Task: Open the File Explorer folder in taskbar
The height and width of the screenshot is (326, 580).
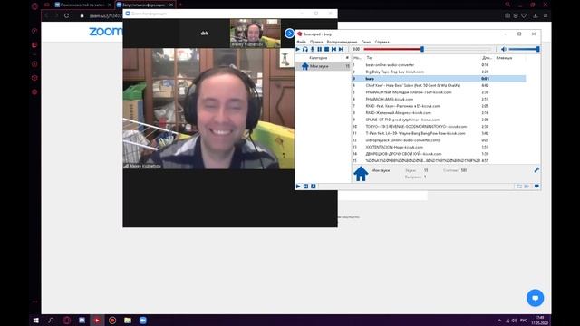Action: (x=128, y=321)
